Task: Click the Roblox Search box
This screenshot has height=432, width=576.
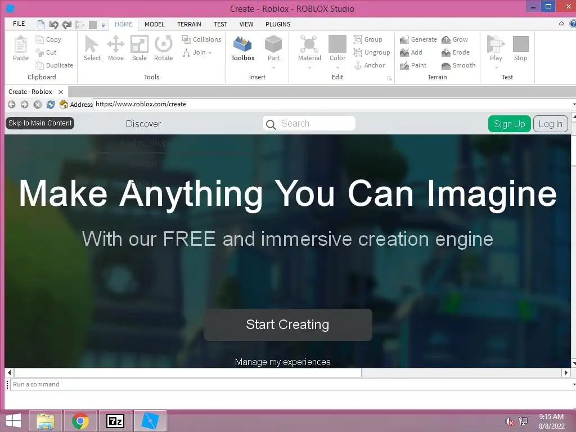Action: 309,123
